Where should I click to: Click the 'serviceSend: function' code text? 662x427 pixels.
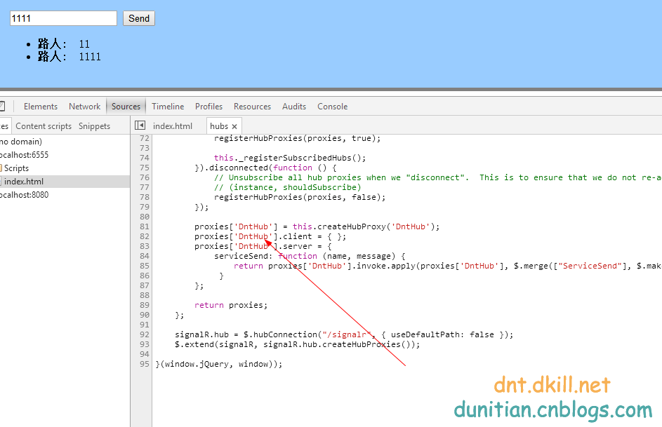pos(265,256)
